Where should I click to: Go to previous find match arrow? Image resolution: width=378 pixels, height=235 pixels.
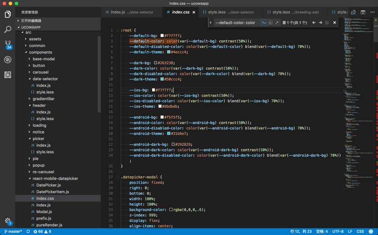click(x=314, y=23)
